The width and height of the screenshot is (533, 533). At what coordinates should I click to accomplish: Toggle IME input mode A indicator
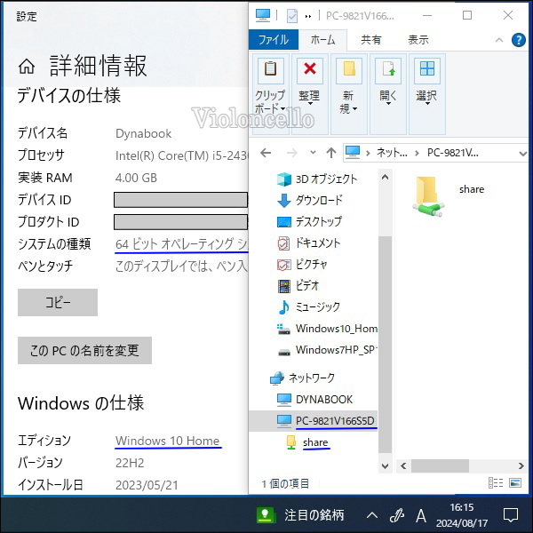(421, 515)
